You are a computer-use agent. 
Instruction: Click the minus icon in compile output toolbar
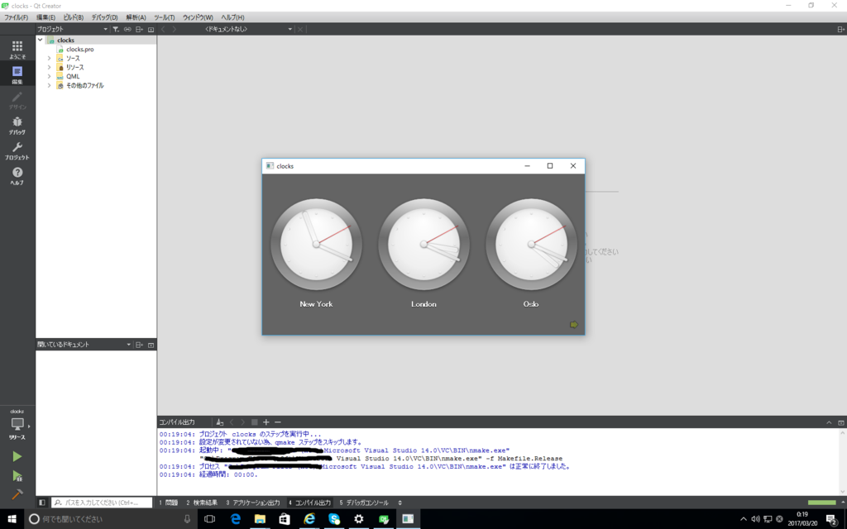tap(278, 422)
